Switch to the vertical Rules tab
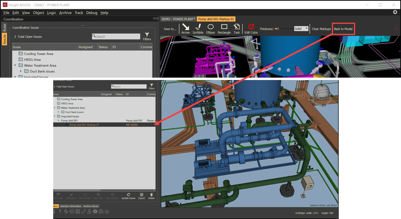Viewport: 401px width, 219px height. coord(4,28)
